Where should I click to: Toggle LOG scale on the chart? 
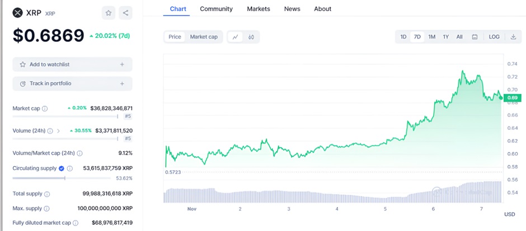(x=494, y=37)
